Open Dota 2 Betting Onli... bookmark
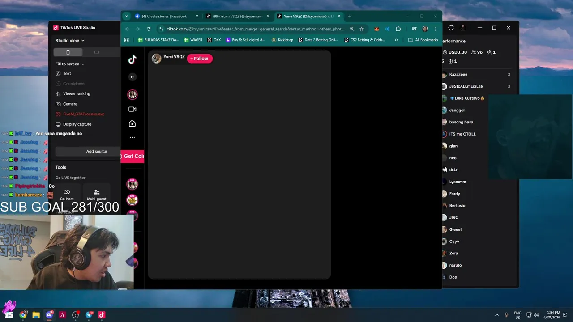The image size is (573, 322). 318,40
